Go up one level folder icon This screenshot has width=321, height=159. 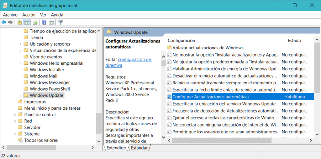(x=19, y=22)
